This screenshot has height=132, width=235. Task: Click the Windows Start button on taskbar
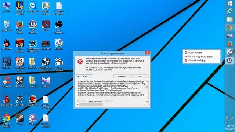[230, 3]
